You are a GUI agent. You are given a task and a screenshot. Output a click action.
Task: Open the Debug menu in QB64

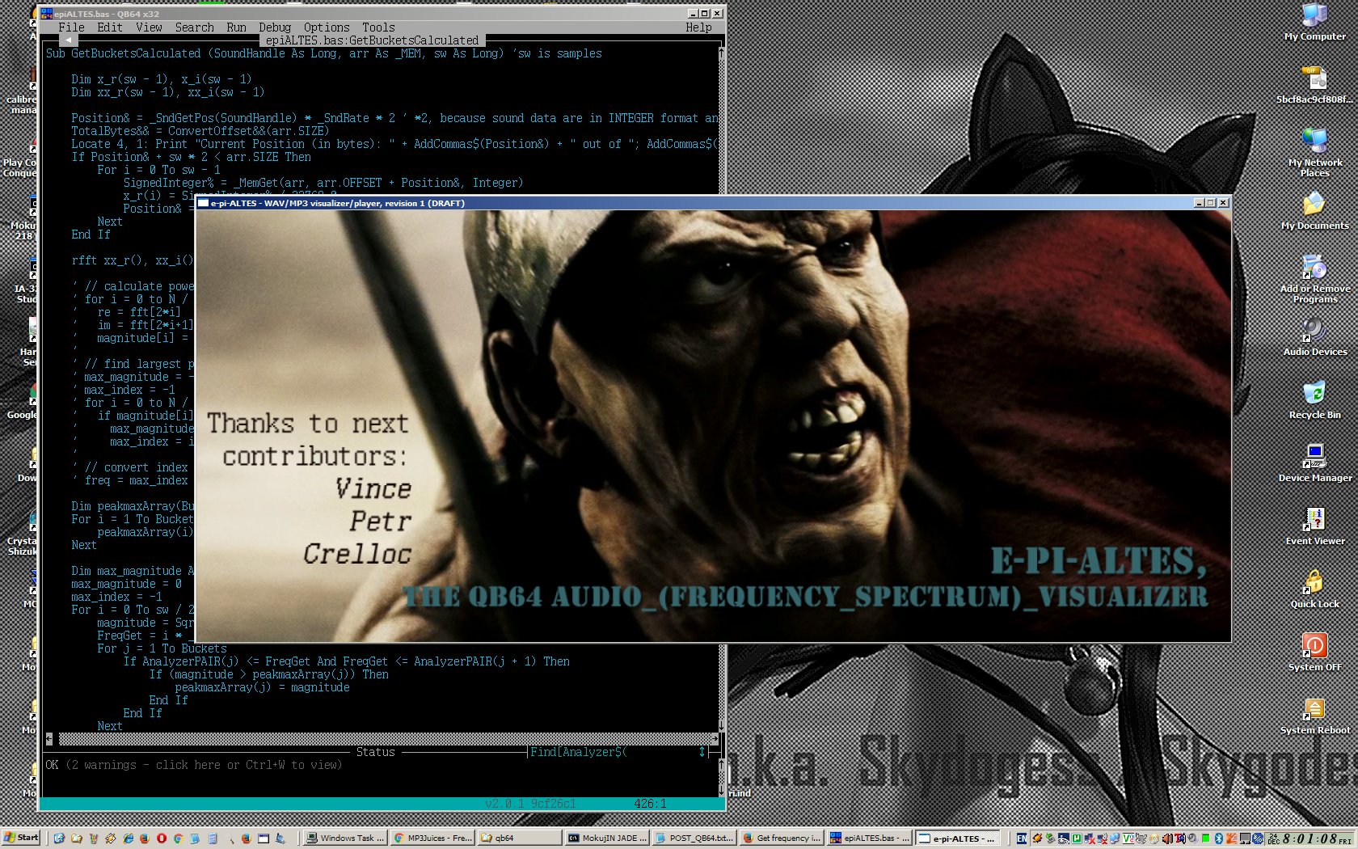tap(275, 27)
